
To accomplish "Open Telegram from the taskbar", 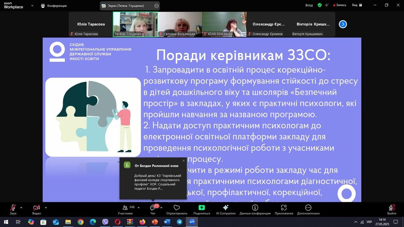I will [x=179, y=222].
